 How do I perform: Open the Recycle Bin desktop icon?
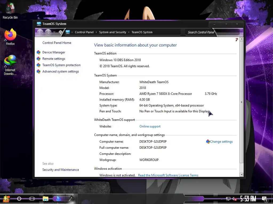pos(10,11)
